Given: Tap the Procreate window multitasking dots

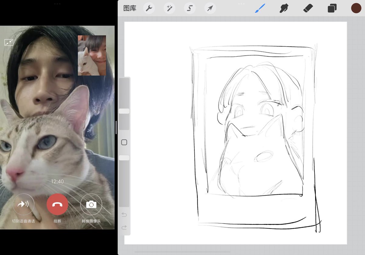Looking at the screenshot, I should pos(241,4).
